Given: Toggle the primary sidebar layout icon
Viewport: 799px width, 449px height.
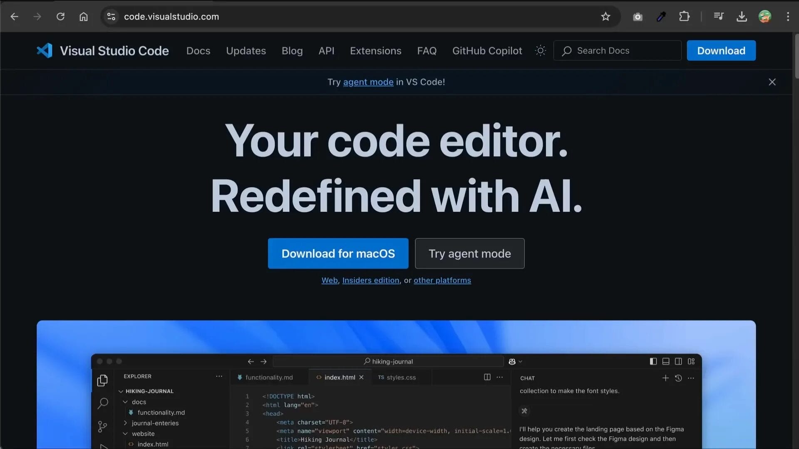Looking at the screenshot, I should pyautogui.click(x=653, y=361).
